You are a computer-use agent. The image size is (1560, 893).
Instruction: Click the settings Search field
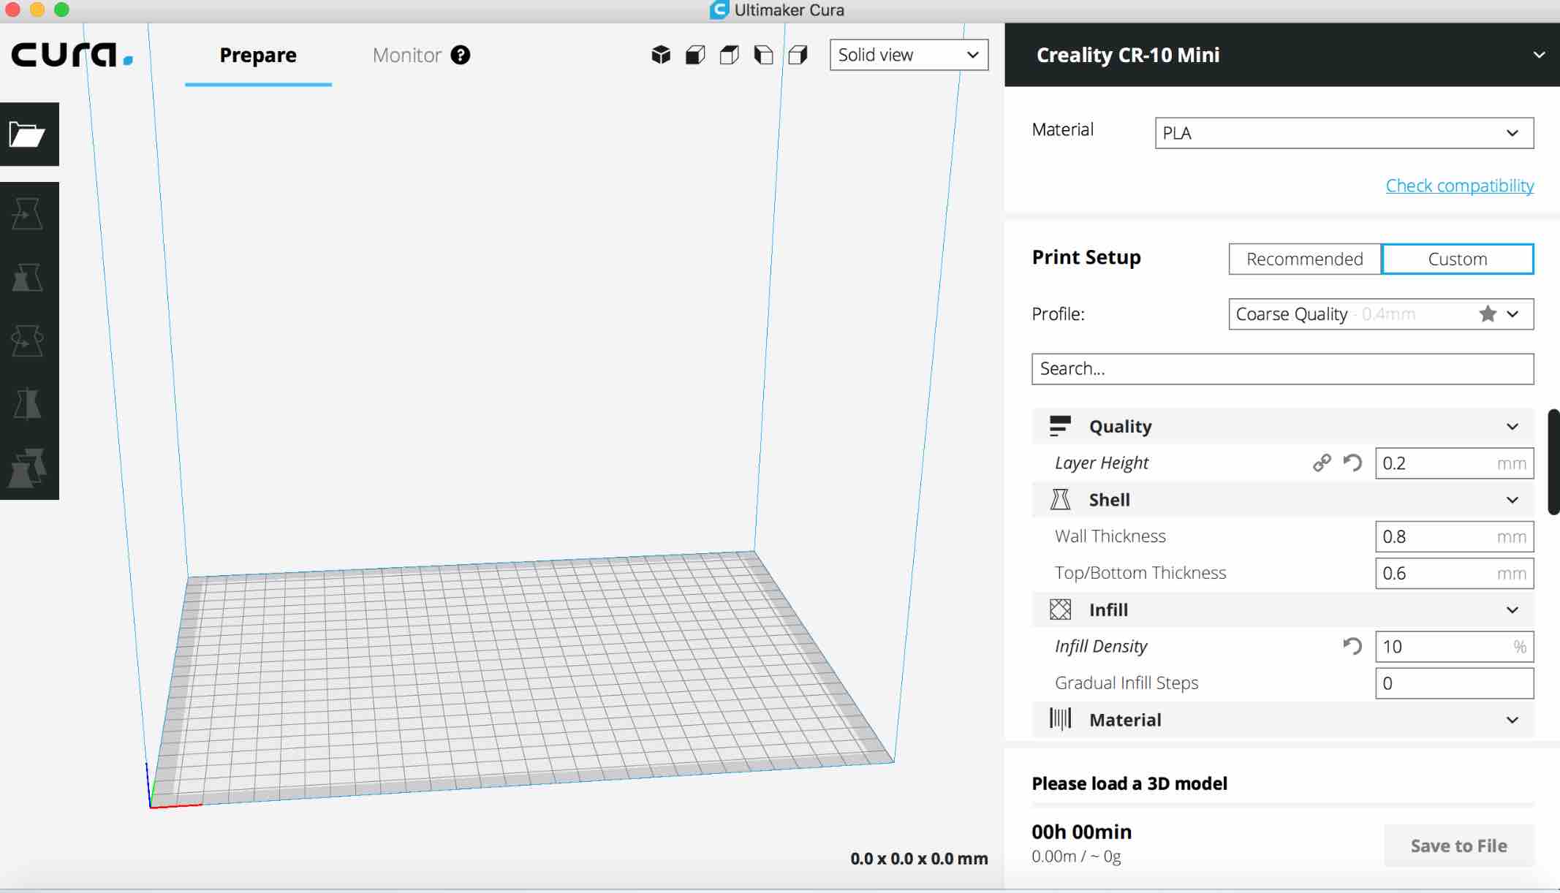point(1282,369)
